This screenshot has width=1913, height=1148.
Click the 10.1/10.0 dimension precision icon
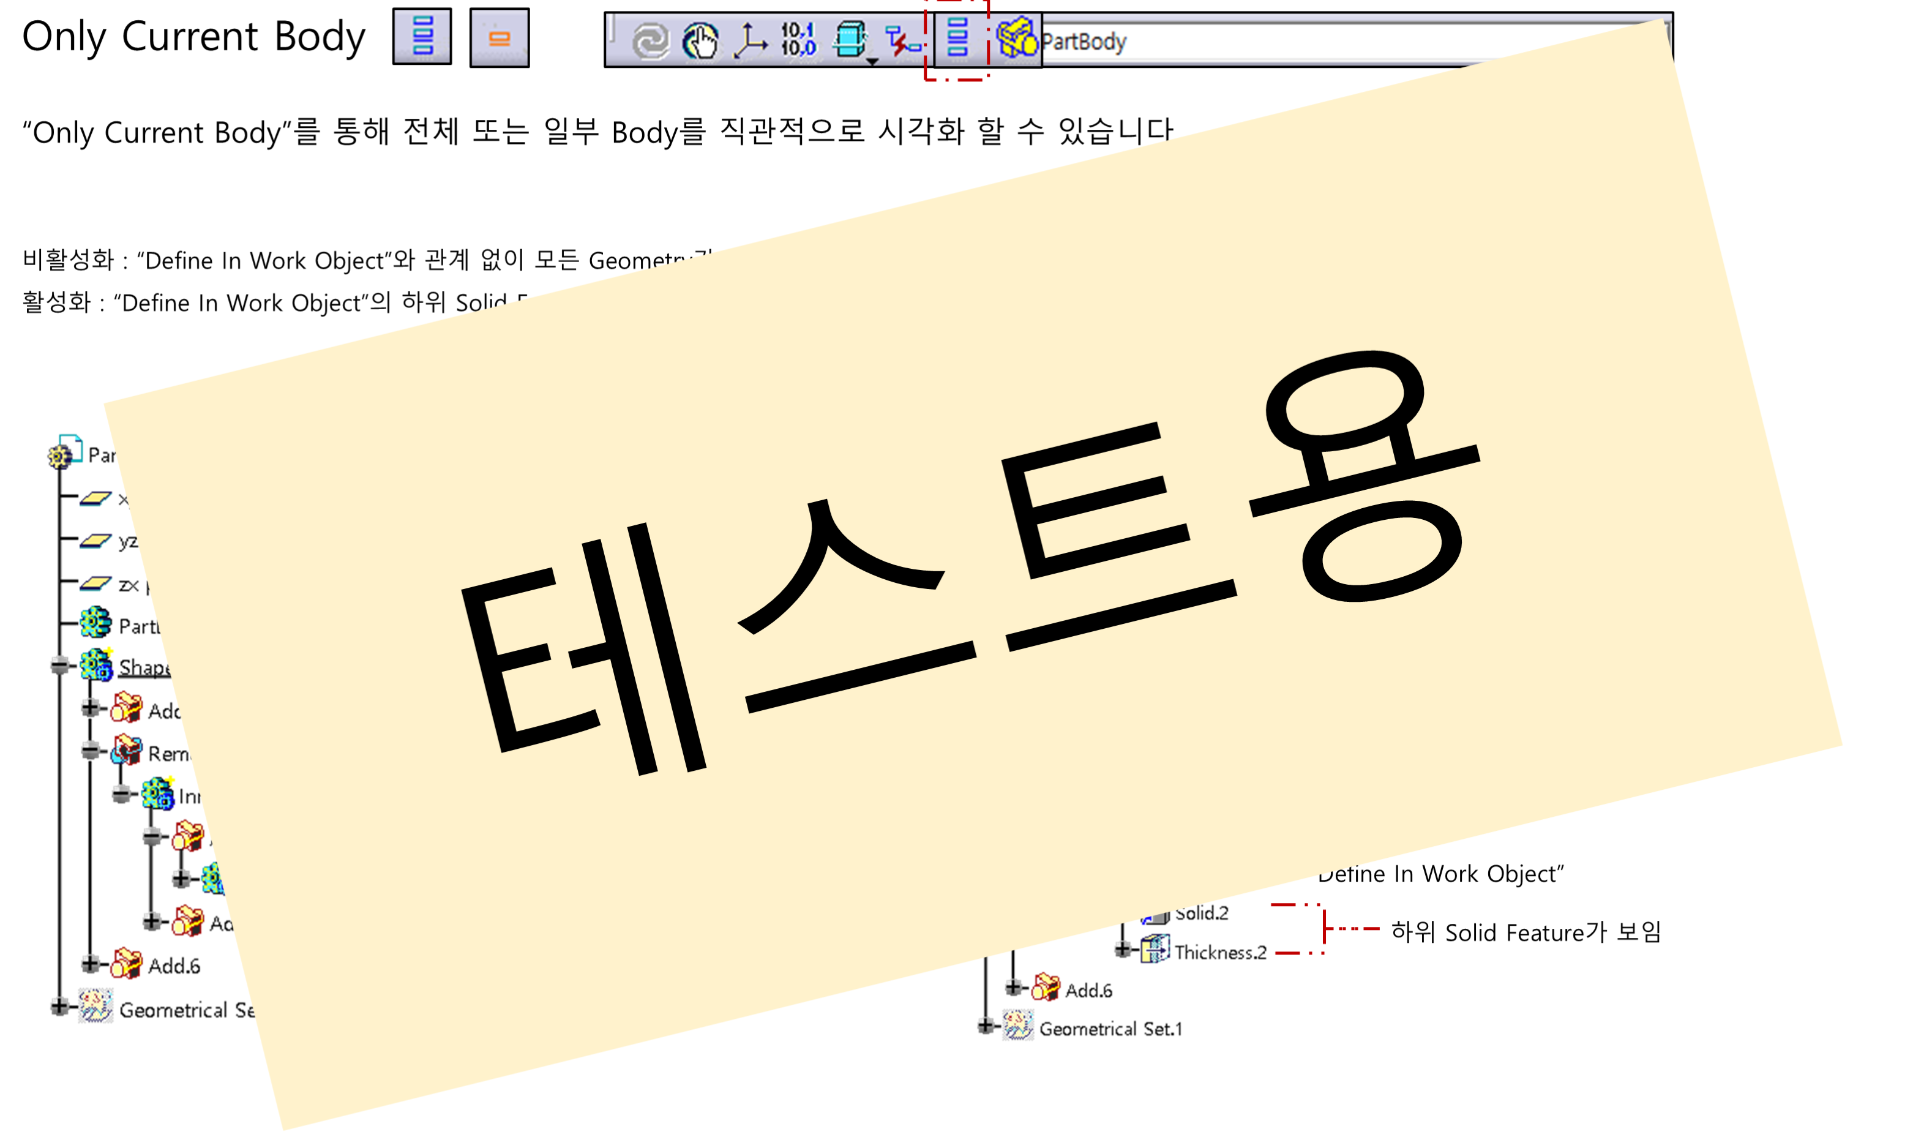pos(798,39)
